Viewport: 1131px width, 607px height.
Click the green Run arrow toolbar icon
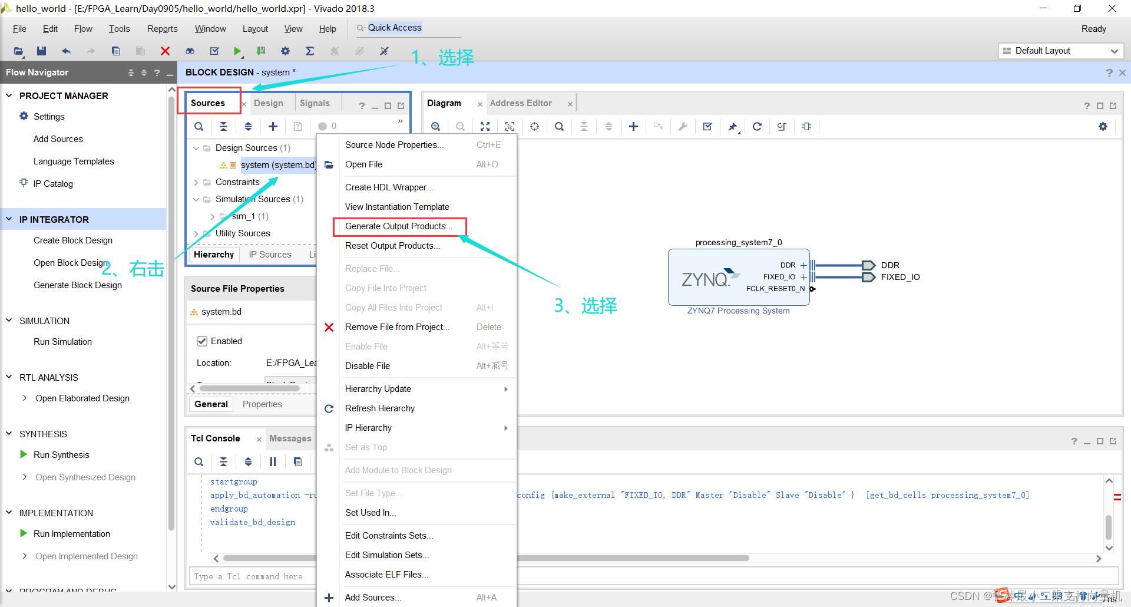(x=237, y=51)
